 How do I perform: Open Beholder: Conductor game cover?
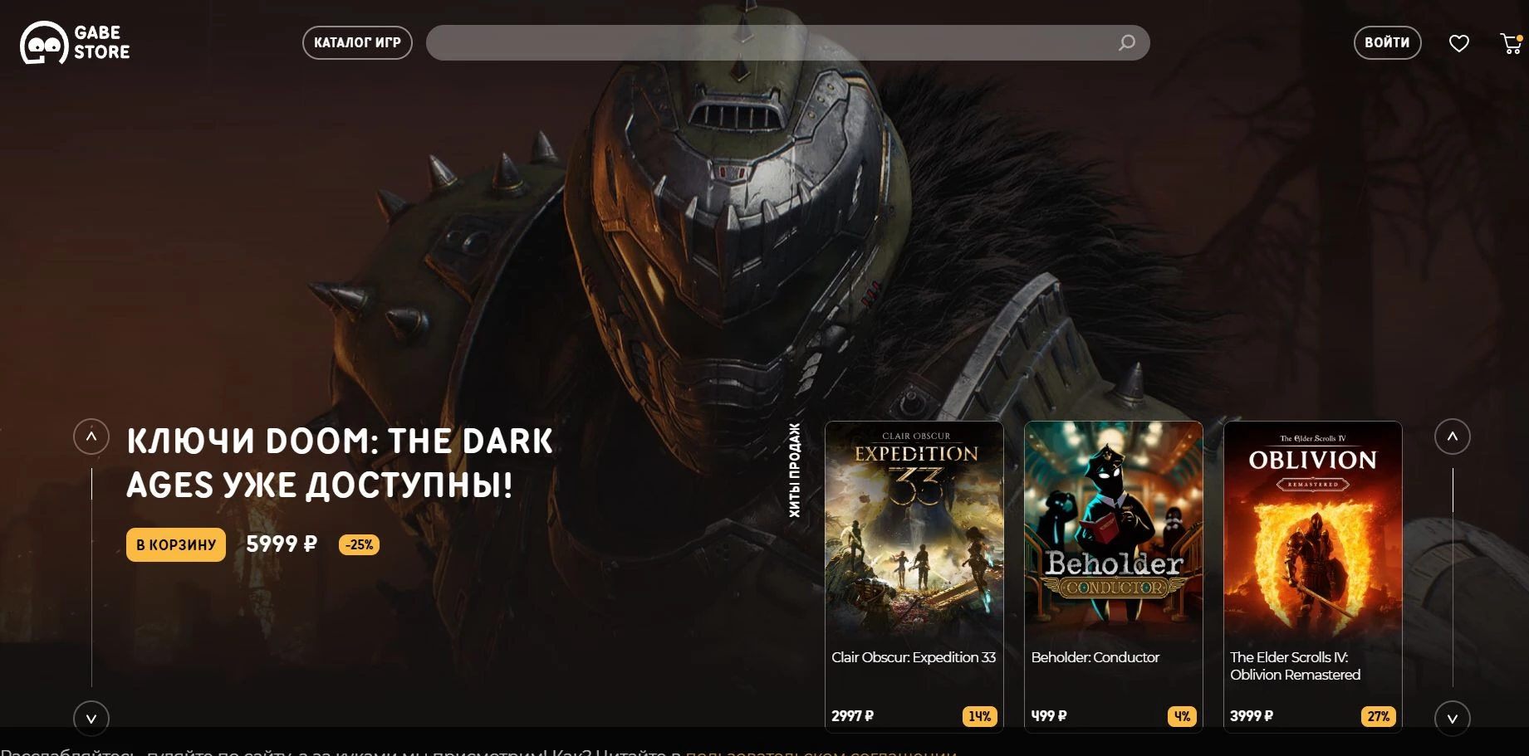pyautogui.click(x=1113, y=531)
